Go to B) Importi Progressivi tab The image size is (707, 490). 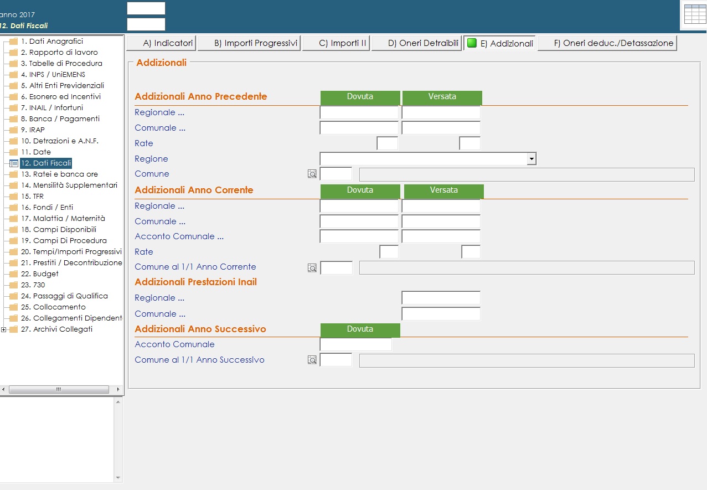(249, 43)
